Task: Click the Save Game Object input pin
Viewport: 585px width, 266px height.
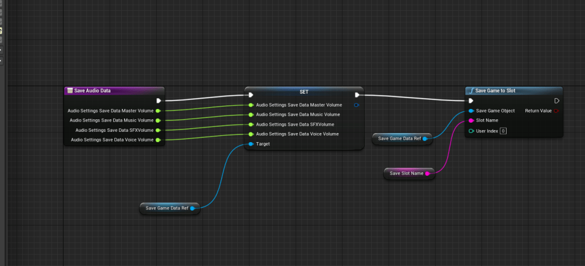Action: (471, 111)
